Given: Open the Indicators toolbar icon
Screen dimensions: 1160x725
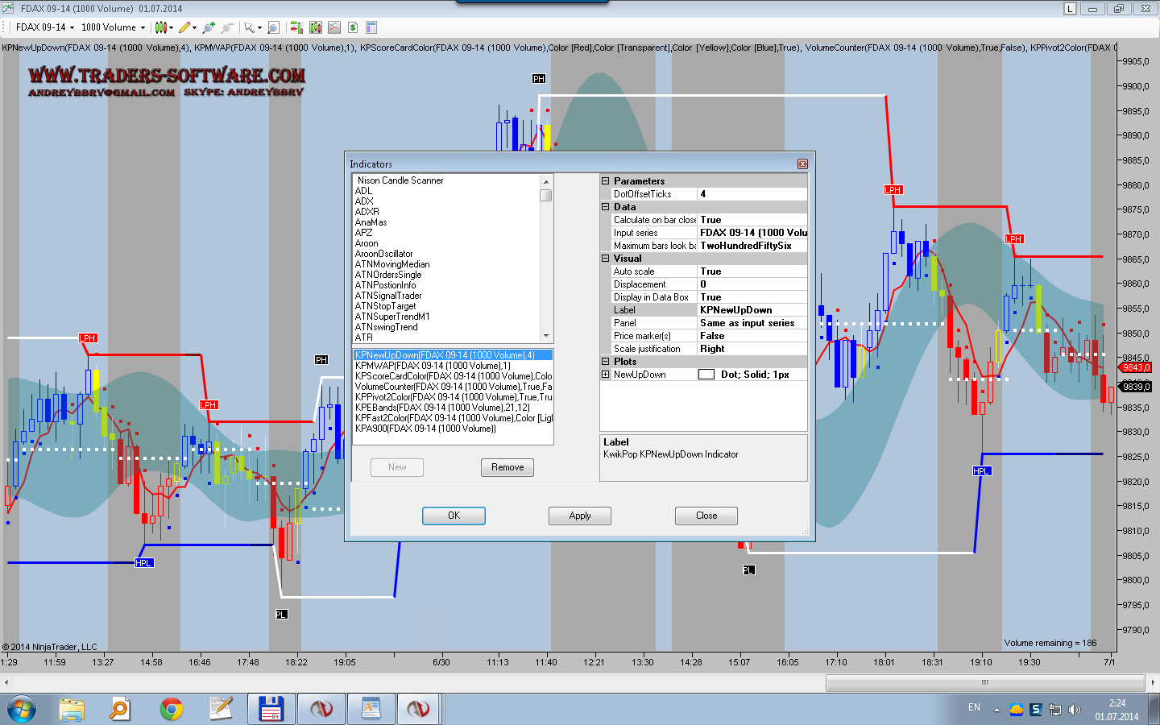Looking at the screenshot, I should pyautogui.click(x=334, y=27).
